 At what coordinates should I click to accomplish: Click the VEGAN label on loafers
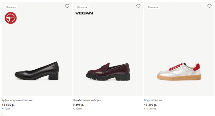84,13
